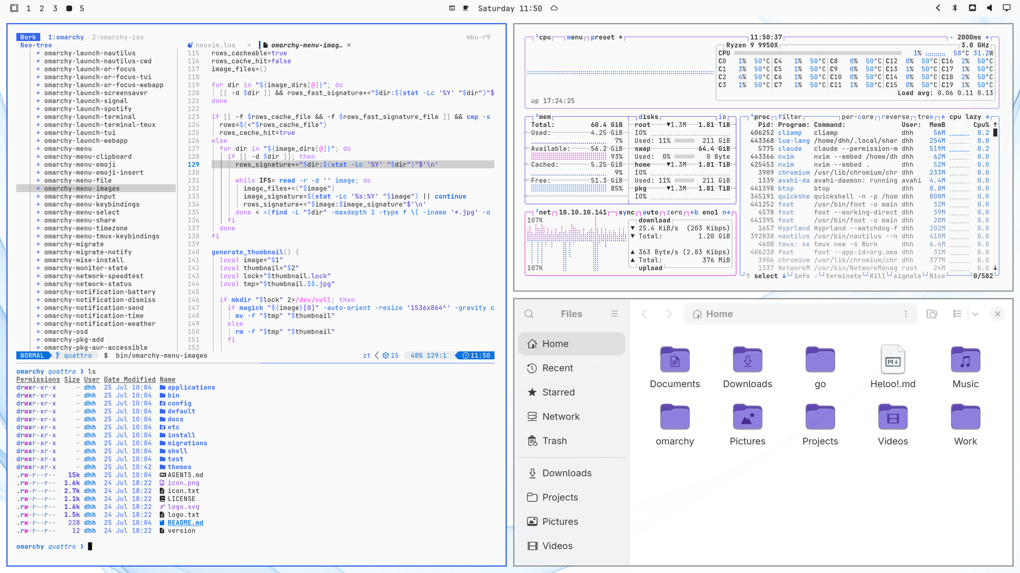Switch to workspace 3
Image resolution: width=1020 pixels, height=573 pixels.
(x=55, y=8)
